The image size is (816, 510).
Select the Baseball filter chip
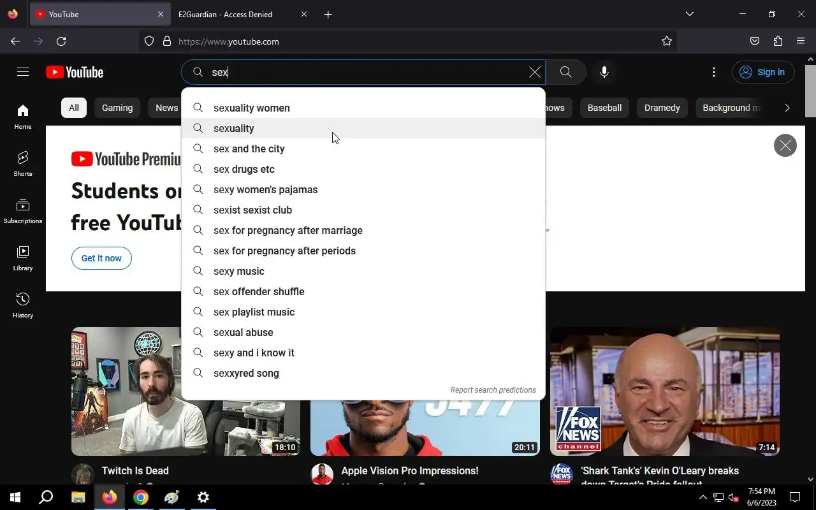(604, 108)
